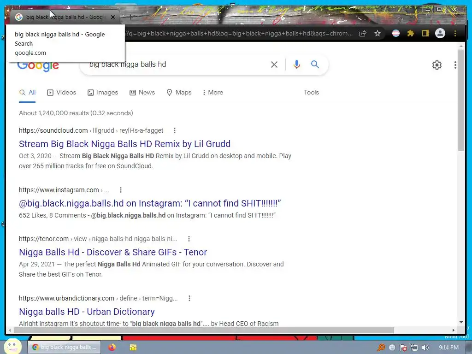The image size is (472, 354).
Task: Switch to the News tab
Action: click(142, 92)
